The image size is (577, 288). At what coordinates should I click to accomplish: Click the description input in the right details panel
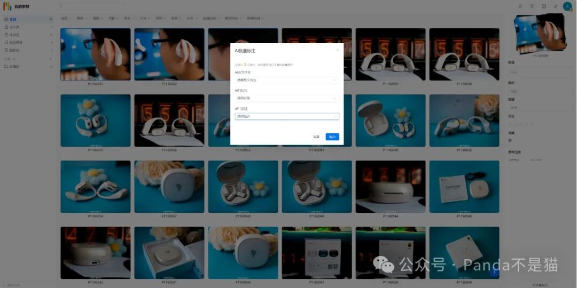coord(540,91)
